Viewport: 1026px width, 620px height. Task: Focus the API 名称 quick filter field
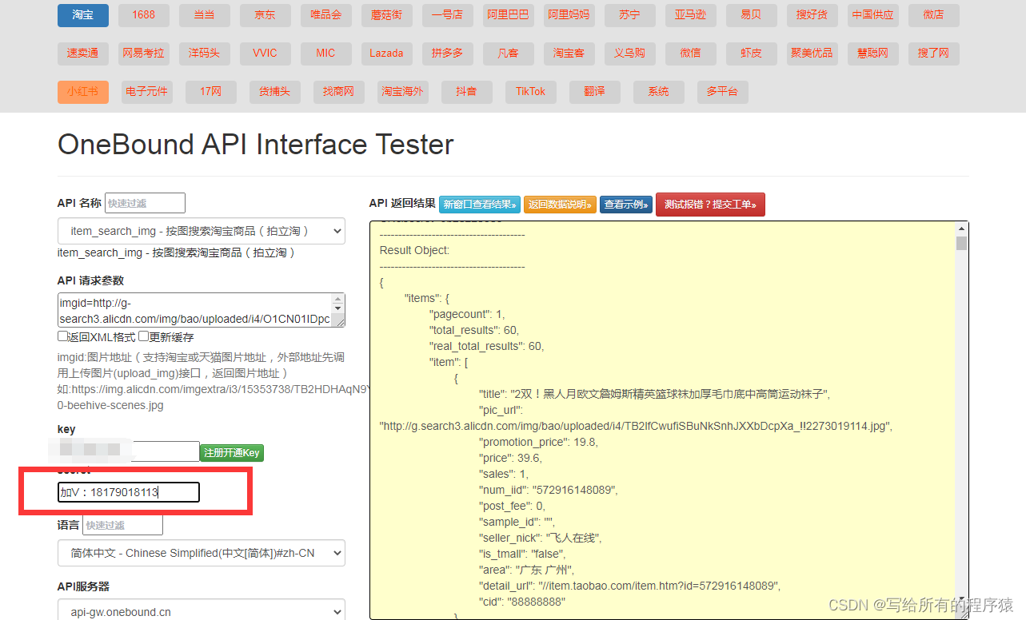(145, 203)
